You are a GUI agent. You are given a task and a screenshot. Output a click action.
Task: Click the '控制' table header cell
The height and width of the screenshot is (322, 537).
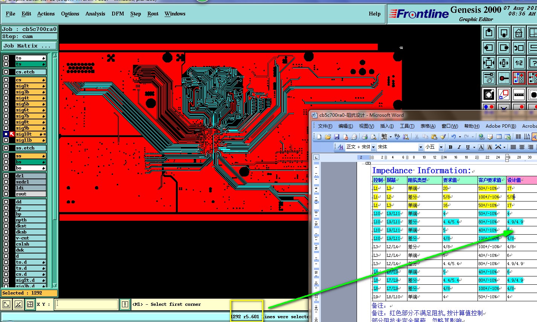(378, 180)
